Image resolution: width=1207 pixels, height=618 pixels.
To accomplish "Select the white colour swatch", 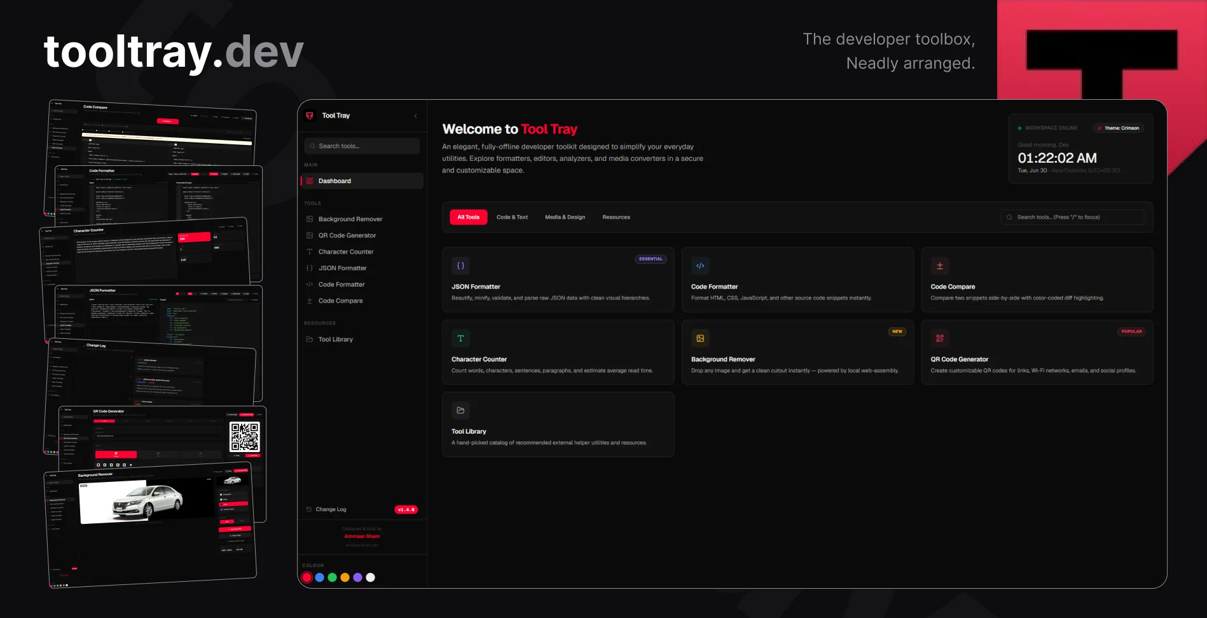I will [x=370, y=577].
